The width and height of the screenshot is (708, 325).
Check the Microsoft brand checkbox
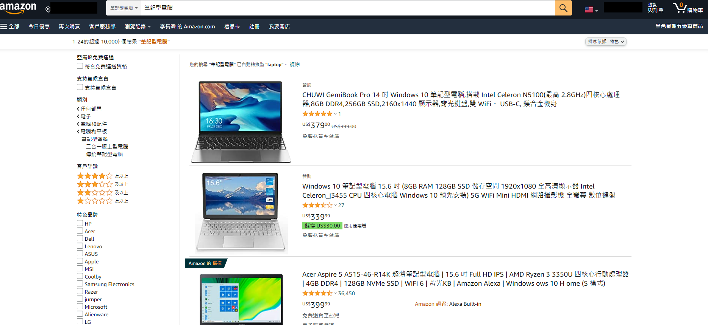[80, 306]
